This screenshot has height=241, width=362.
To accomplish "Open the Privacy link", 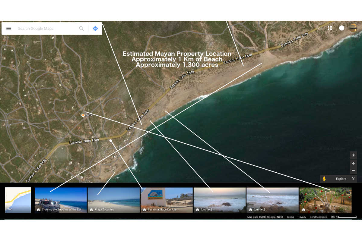I will (x=302, y=217).
